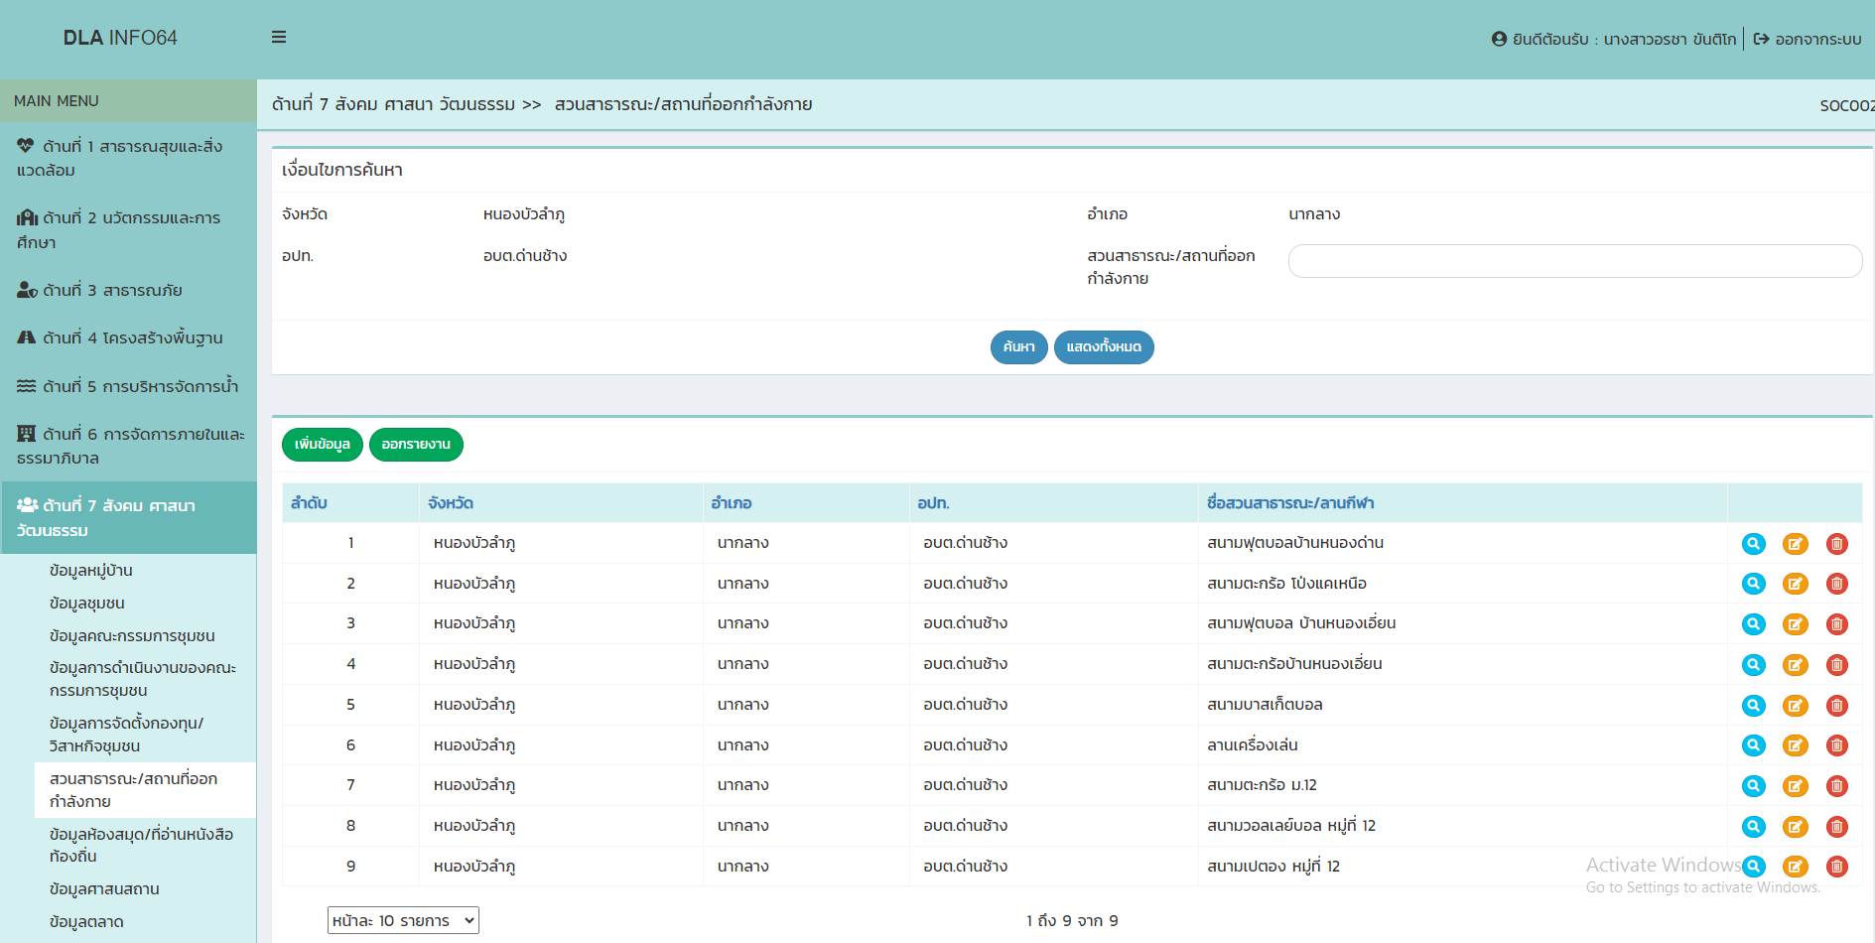Expand ด้านที่ 4 โครงสร้างพื้นฐาน menu
This screenshot has width=1875, height=943.
128,337
